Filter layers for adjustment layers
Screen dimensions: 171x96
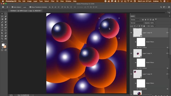[145, 19]
